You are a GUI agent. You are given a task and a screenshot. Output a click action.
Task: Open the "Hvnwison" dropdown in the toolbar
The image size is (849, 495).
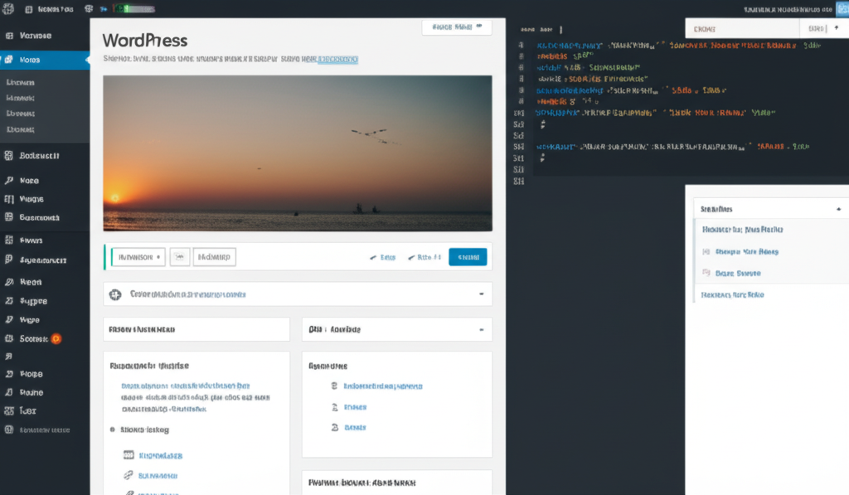pos(138,257)
